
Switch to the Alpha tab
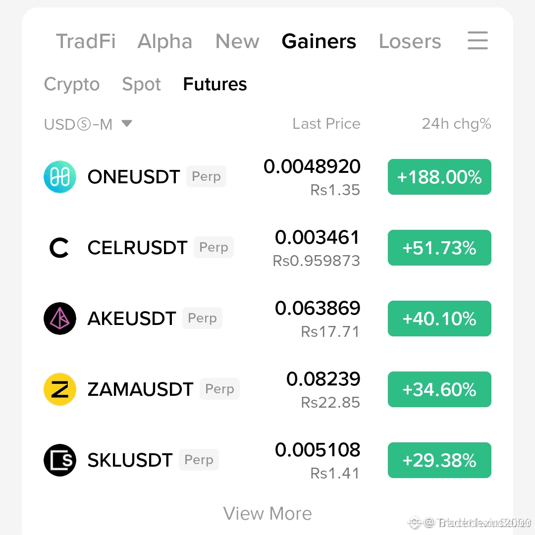(x=164, y=42)
